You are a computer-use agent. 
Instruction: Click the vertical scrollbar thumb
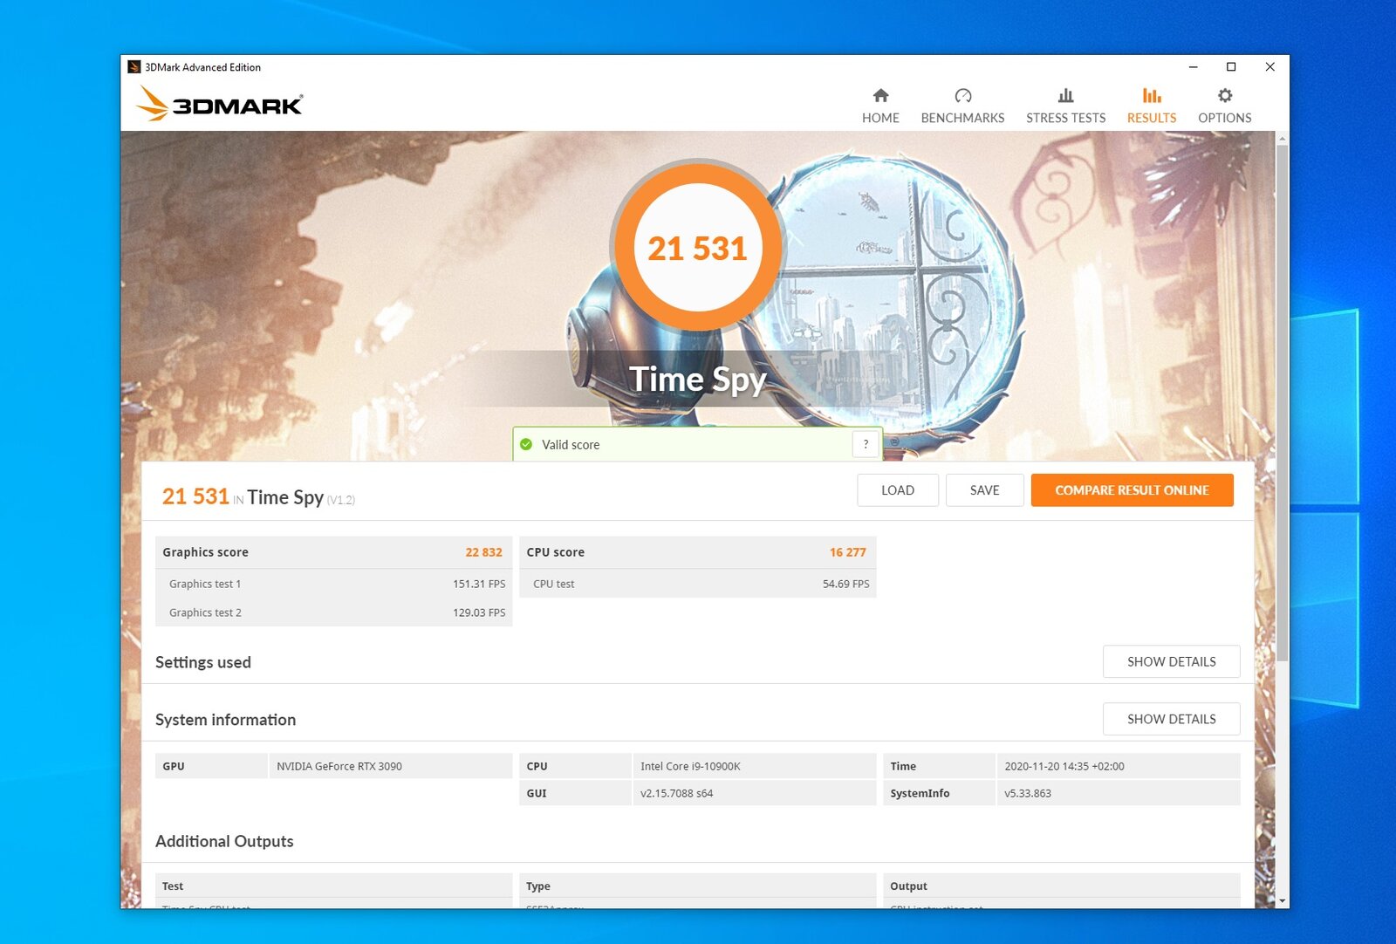[1282, 403]
